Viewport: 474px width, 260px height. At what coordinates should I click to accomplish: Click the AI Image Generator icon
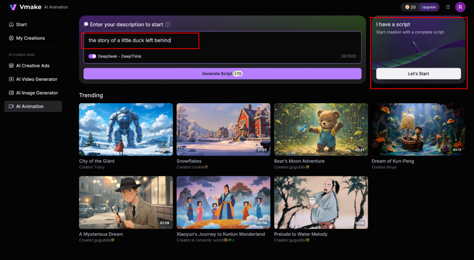[x=12, y=93]
